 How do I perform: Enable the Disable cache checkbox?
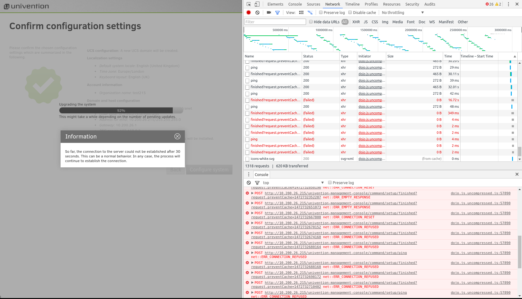(350, 13)
